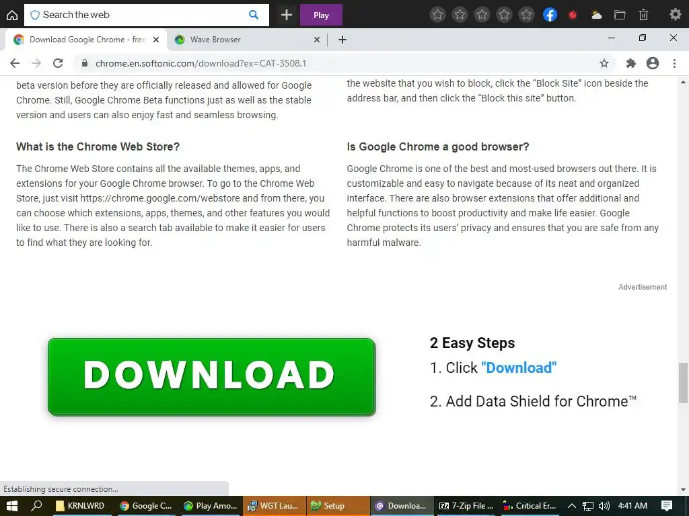Viewport: 689px width, 516px height.
Task: Open 7-Zip File Manager taskbar item
Action: coord(466,506)
